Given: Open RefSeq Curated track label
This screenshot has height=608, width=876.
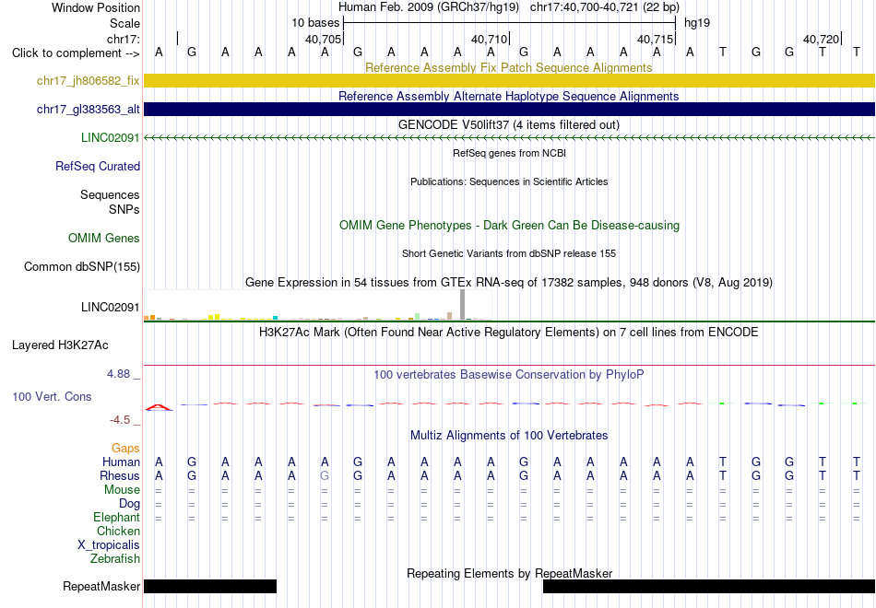Looking at the screenshot, I should [97, 167].
